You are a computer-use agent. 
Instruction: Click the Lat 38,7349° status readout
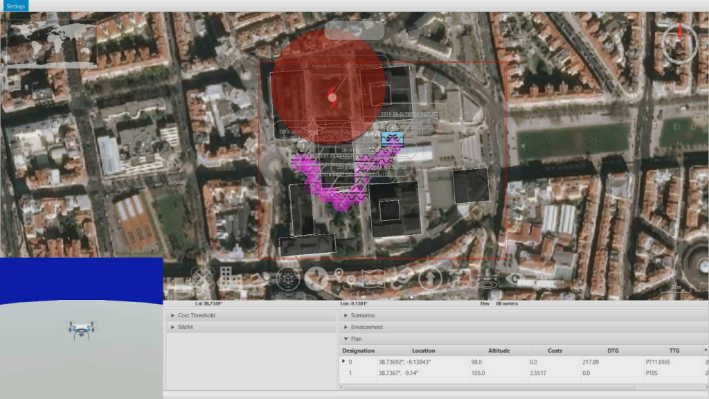coord(209,303)
